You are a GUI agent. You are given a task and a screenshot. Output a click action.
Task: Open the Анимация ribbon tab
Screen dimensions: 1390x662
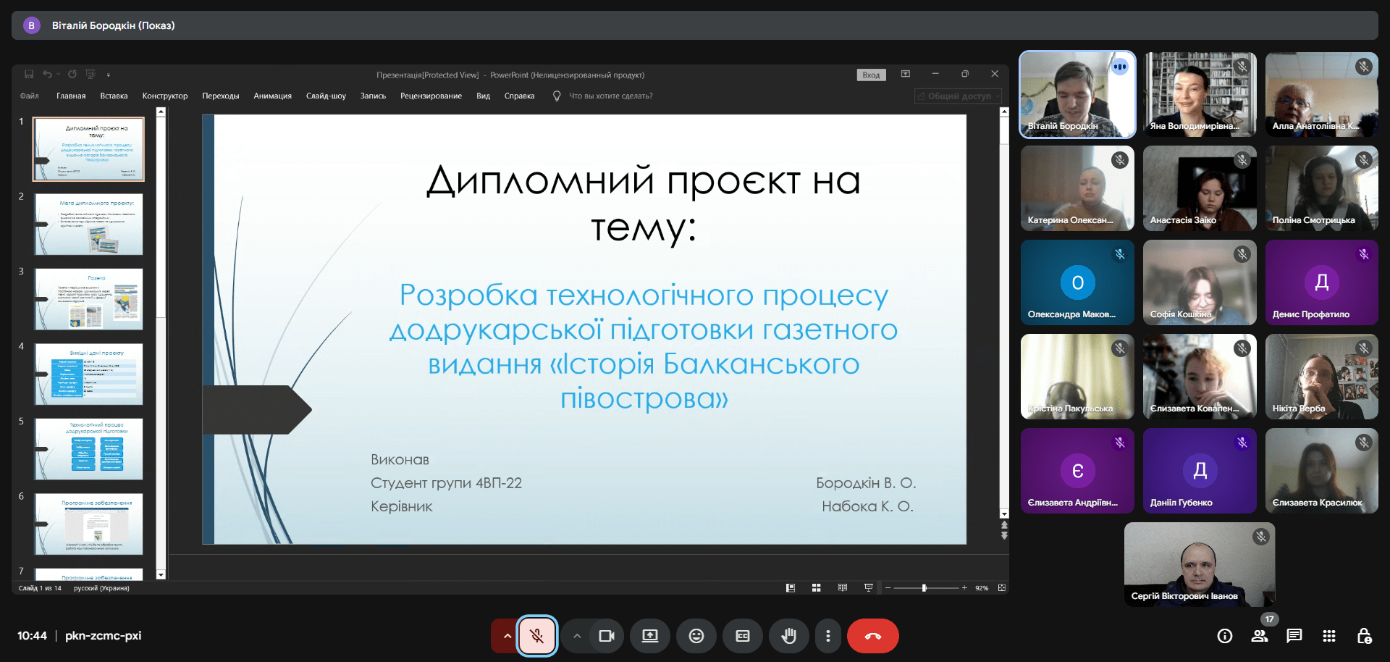[x=272, y=96]
